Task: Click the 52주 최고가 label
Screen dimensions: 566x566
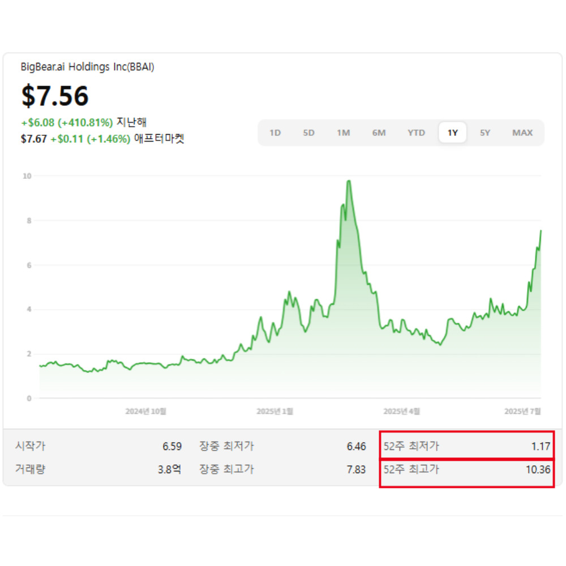Action: pos(411,469)
